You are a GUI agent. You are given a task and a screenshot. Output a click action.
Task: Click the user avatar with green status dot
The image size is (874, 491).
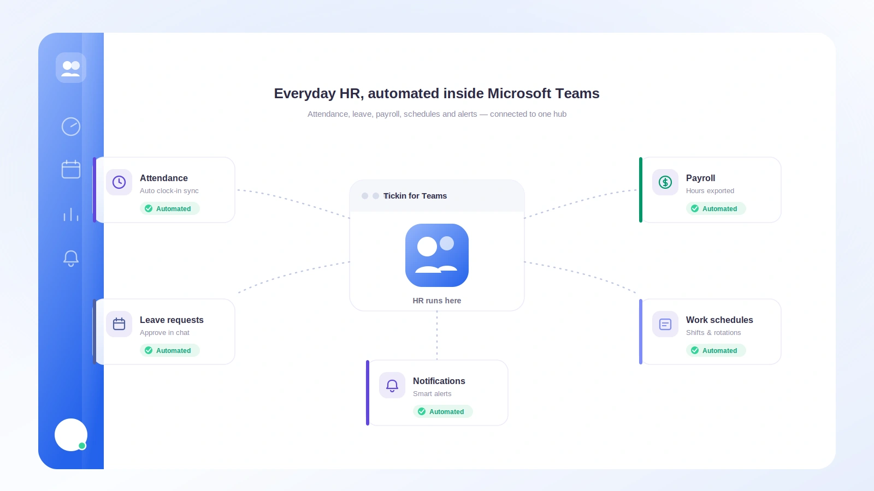(x=71, y=435)
